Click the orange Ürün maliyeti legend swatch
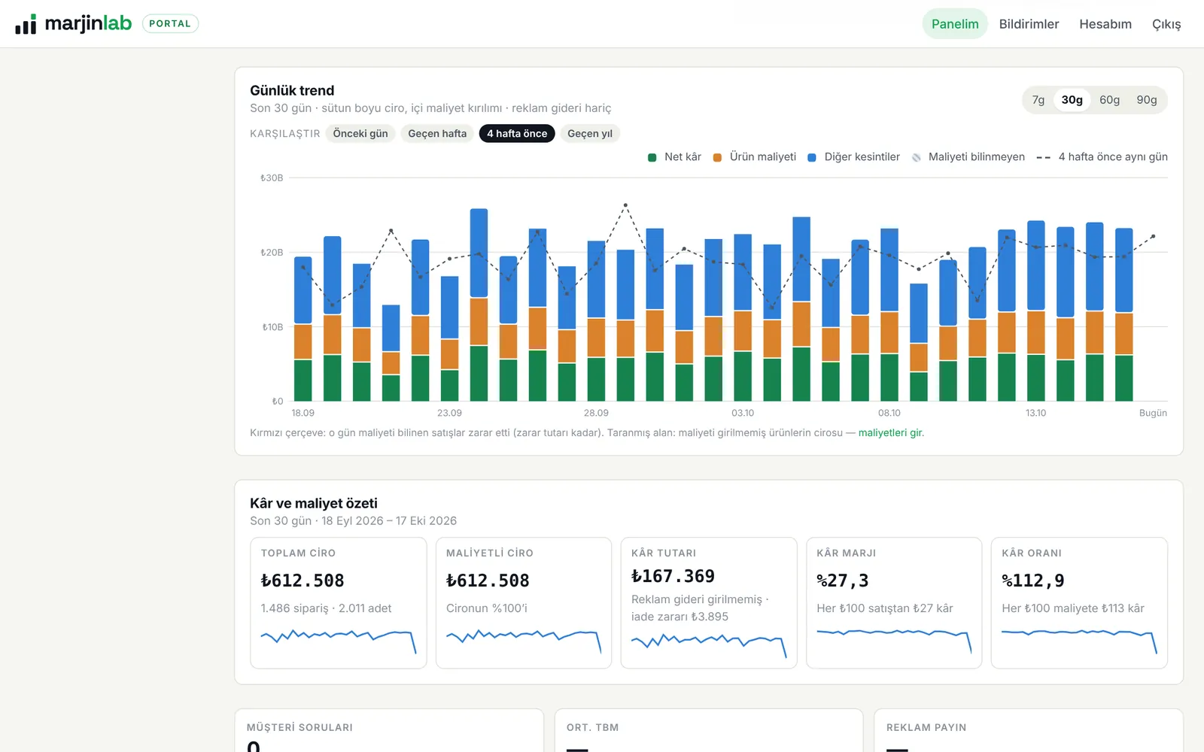Image resolution: width=1204 pixels, height=752 pixels. tap(717, 157)
